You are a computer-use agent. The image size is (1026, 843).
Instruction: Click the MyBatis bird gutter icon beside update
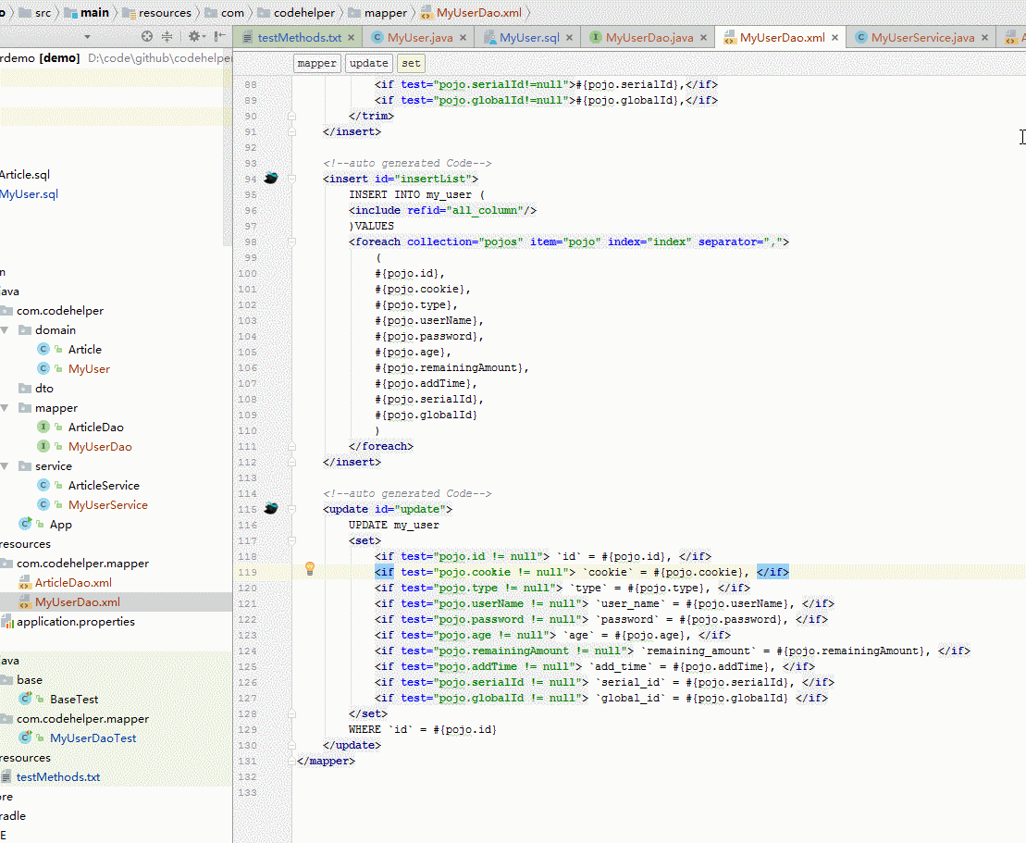(x=270, y=509)
